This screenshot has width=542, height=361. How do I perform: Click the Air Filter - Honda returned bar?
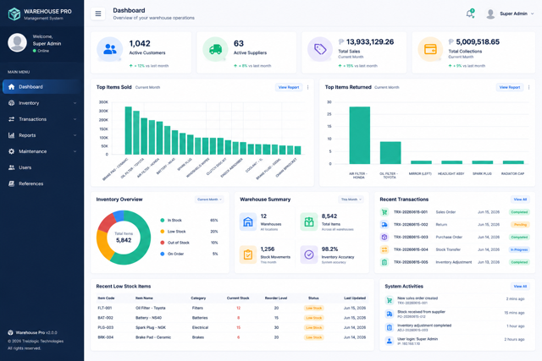pos(359,135)
